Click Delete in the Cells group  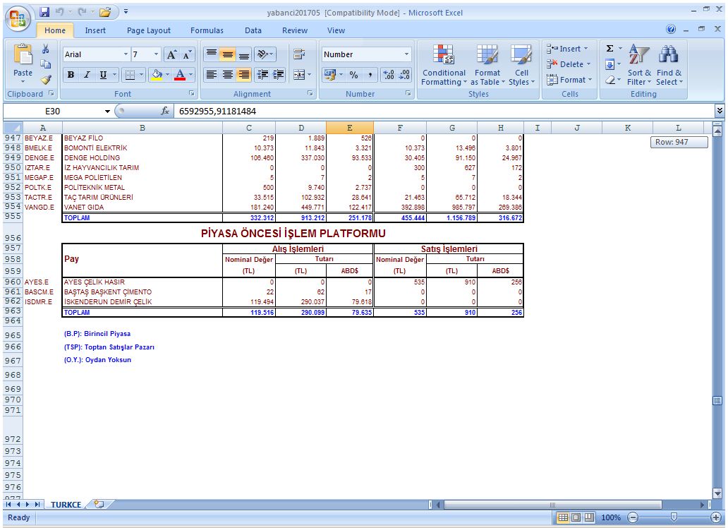[569, 64]
